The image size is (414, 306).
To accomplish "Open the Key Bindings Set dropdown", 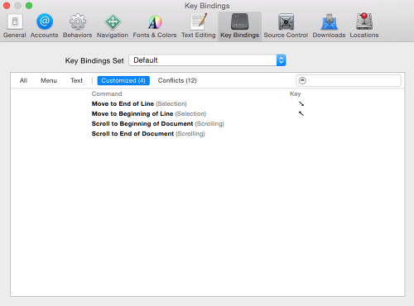I will pyautogui.click(x=207, y=60).
